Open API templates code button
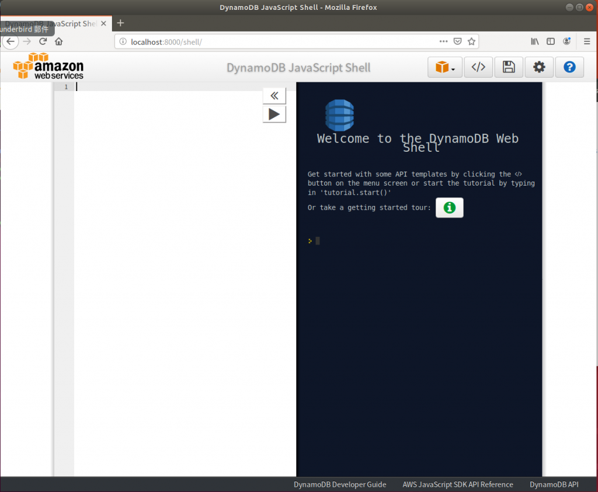This screenshot has height=492, width=598. tap(478, 68)
